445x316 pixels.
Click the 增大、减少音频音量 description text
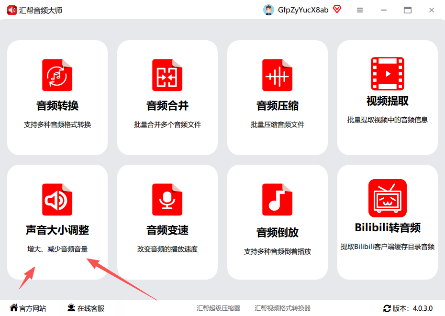pyautogui.click(x=57, y=249)
